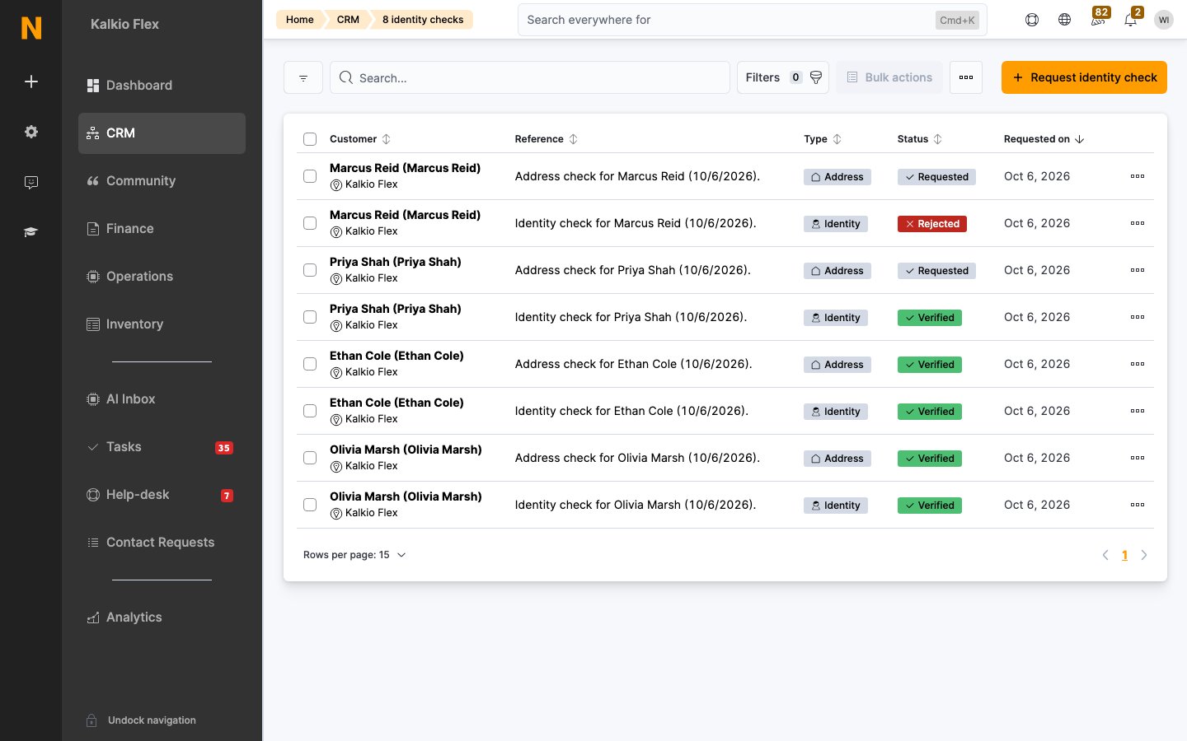Viewport: 1187px width, 741px height.
Task: Click the orange N logo icon
Action: 31,28
